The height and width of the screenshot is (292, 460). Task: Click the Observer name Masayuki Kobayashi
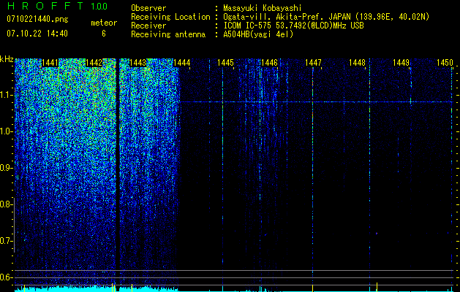pos(263,8)
